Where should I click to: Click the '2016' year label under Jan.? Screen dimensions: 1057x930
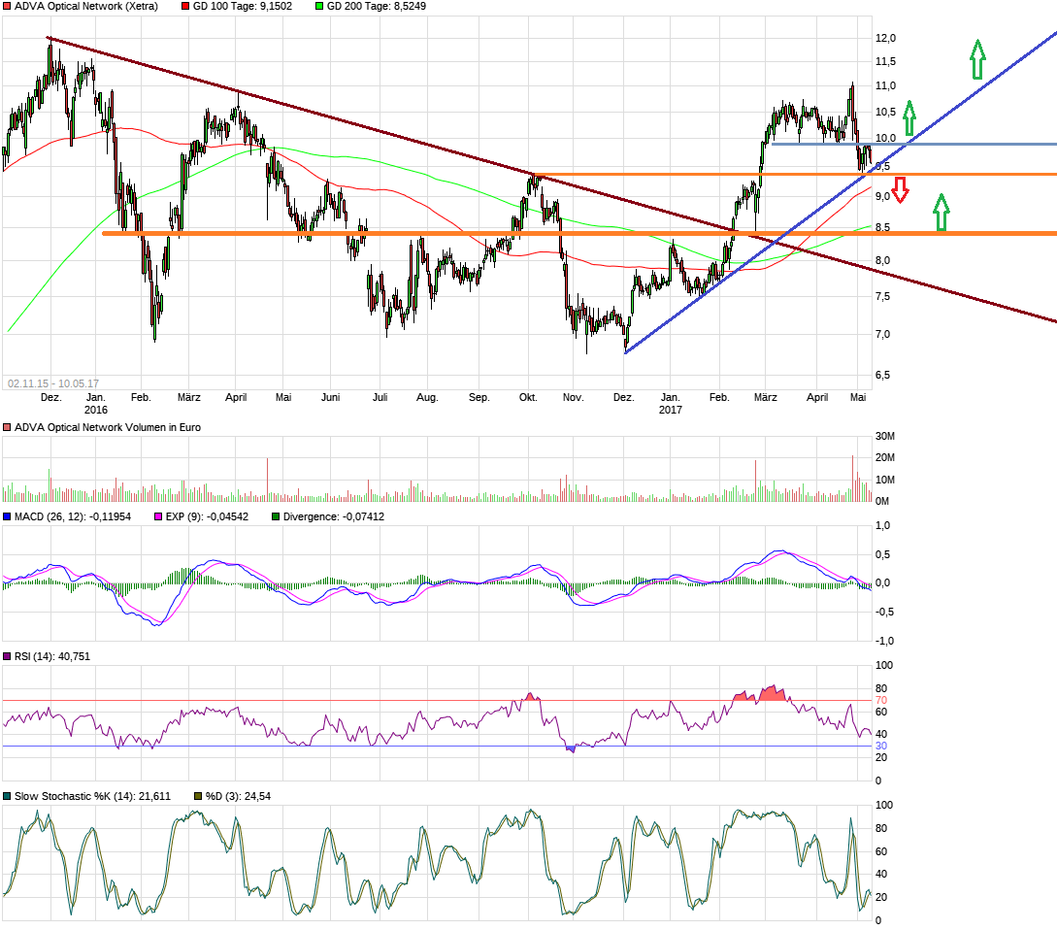96,410
